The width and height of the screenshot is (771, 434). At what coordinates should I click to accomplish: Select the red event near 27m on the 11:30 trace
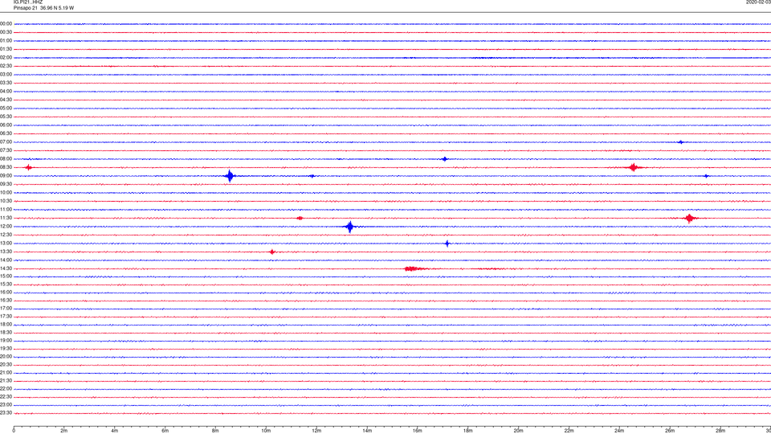(x=689, y=218)
